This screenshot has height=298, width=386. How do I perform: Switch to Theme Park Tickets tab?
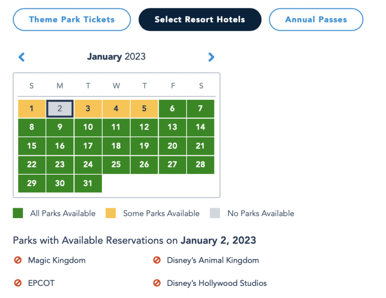pos(72,19)
